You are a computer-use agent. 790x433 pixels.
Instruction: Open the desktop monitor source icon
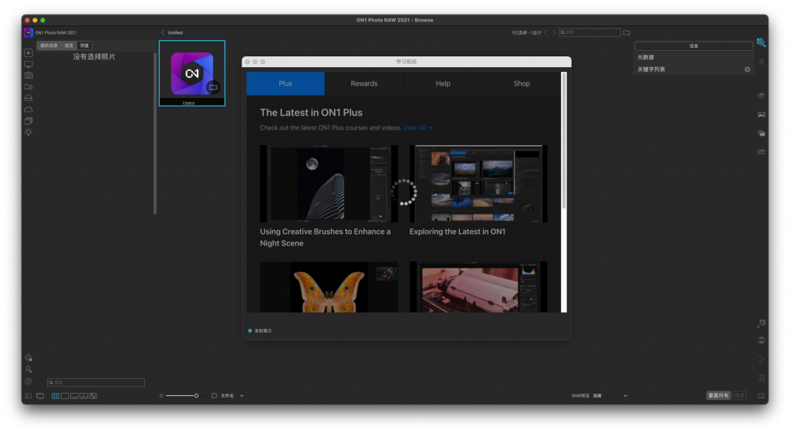[29, 65]
